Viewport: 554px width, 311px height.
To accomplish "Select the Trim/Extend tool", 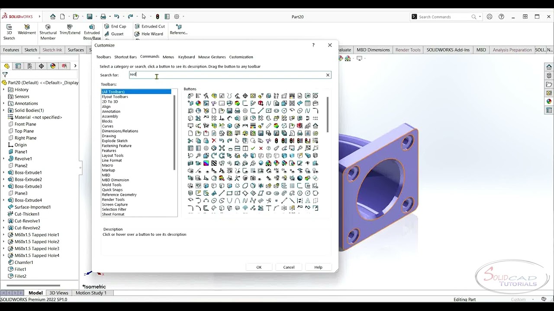I will tap(70, 30).
